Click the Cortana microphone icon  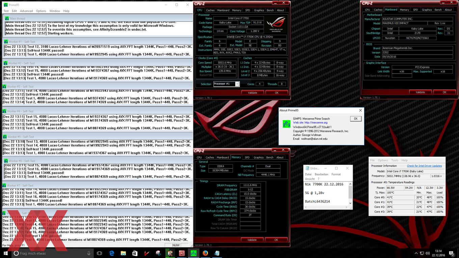pyautogui.click(x=89, y=253)
